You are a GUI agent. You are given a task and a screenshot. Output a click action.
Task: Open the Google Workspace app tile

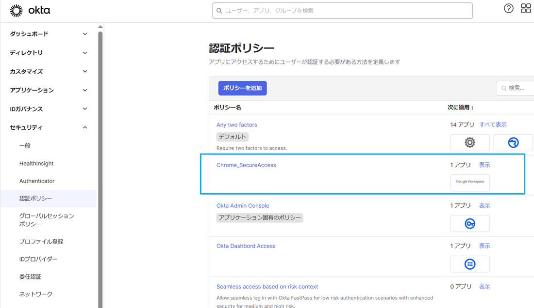(470, 183)
